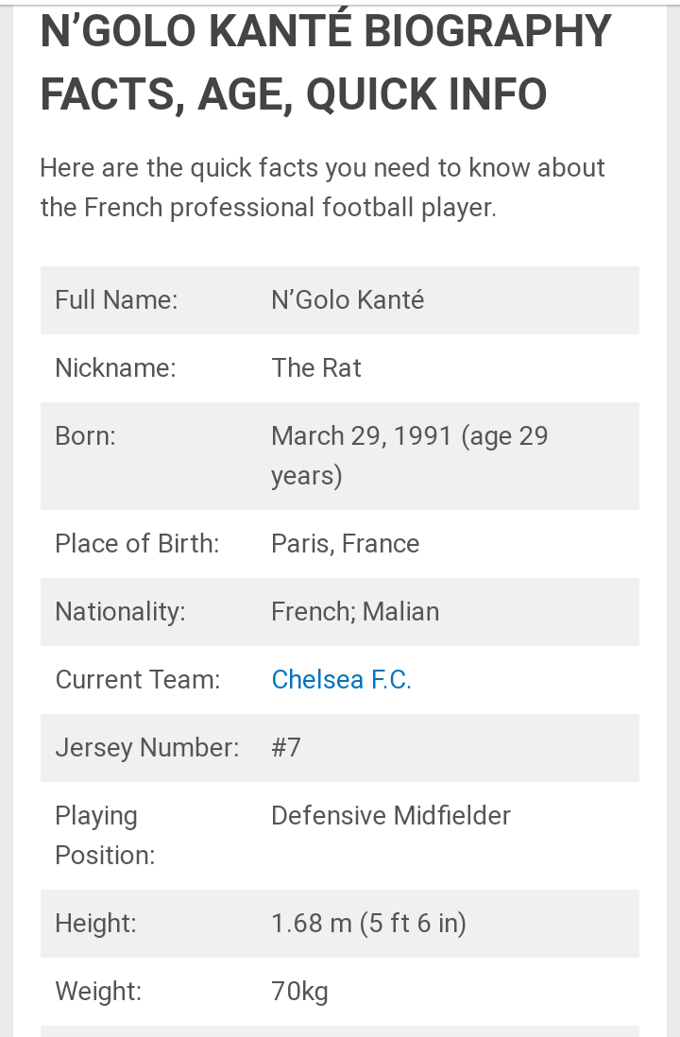Image resolution: width=680 pixels, height=1037 pixels.
Task: Select the 'Nationality:' row label
Action: coord(120,612)
